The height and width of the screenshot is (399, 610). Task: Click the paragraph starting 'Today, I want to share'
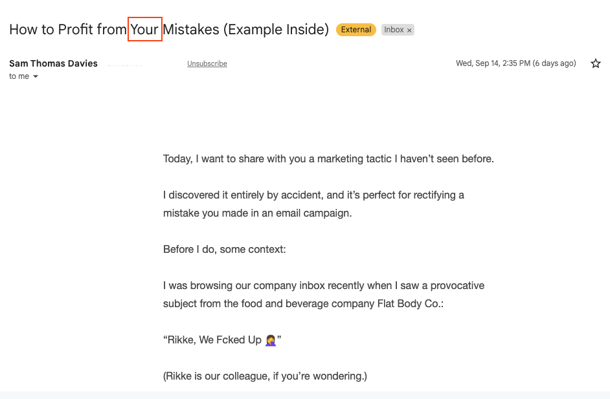(x=328, y=159)
